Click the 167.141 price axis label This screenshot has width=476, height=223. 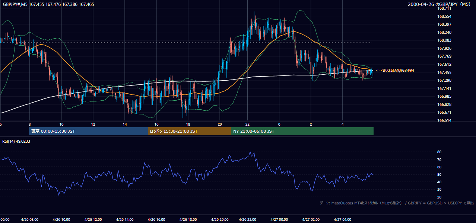(x=444, y=88)
